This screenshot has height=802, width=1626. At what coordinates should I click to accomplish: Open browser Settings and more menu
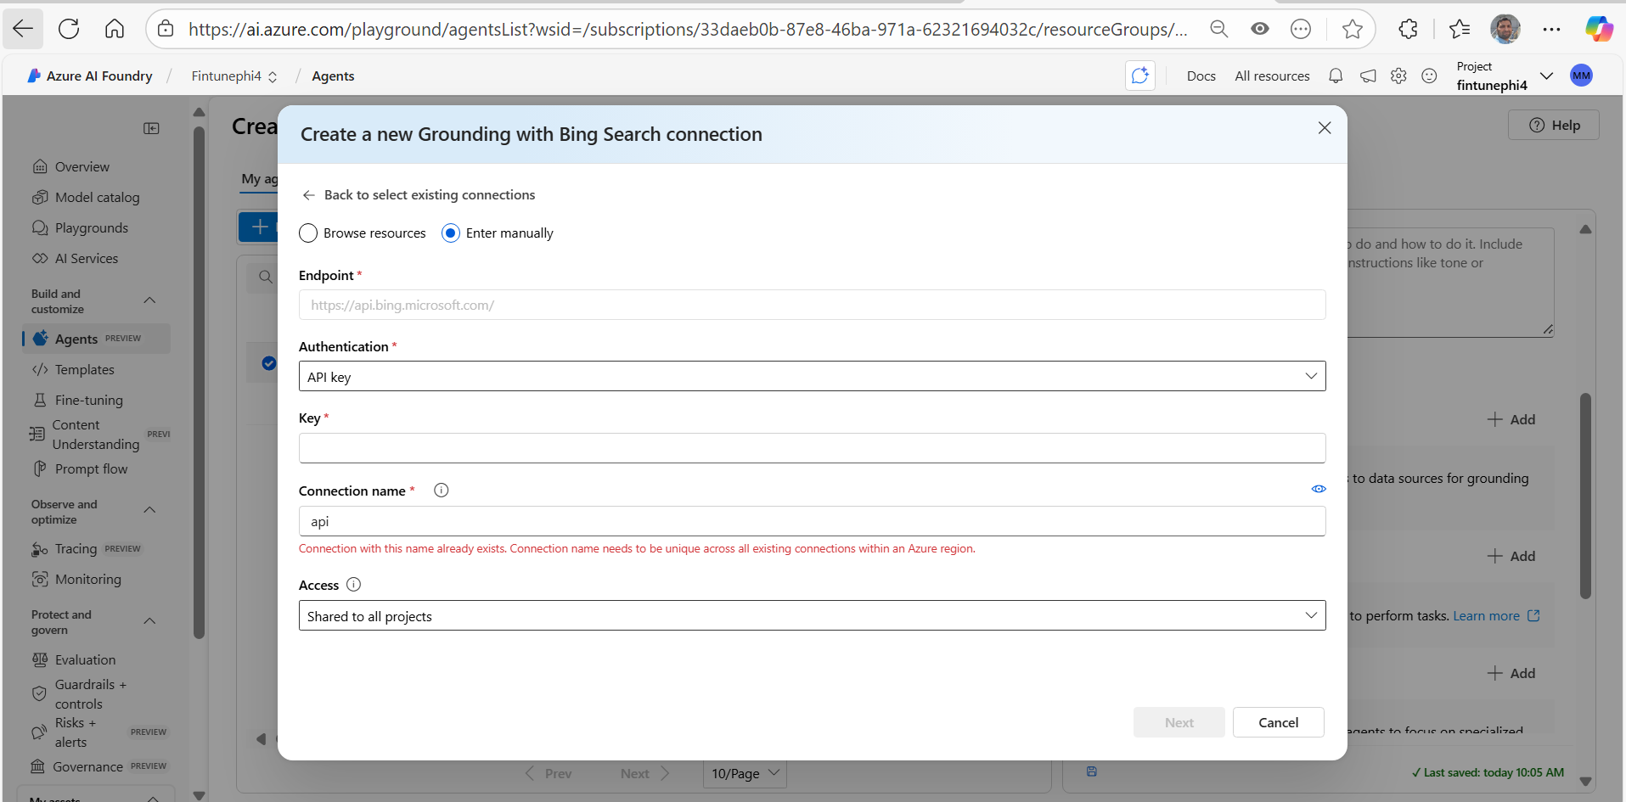[1551, 29]
